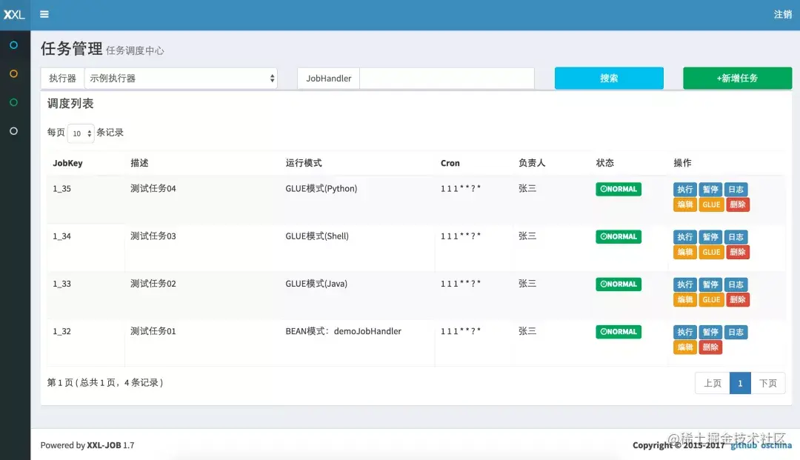Sort by 描述 column header

click(139, 163)
